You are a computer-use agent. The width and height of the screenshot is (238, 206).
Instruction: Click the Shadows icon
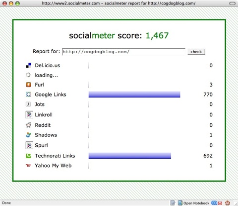(28, 135)
